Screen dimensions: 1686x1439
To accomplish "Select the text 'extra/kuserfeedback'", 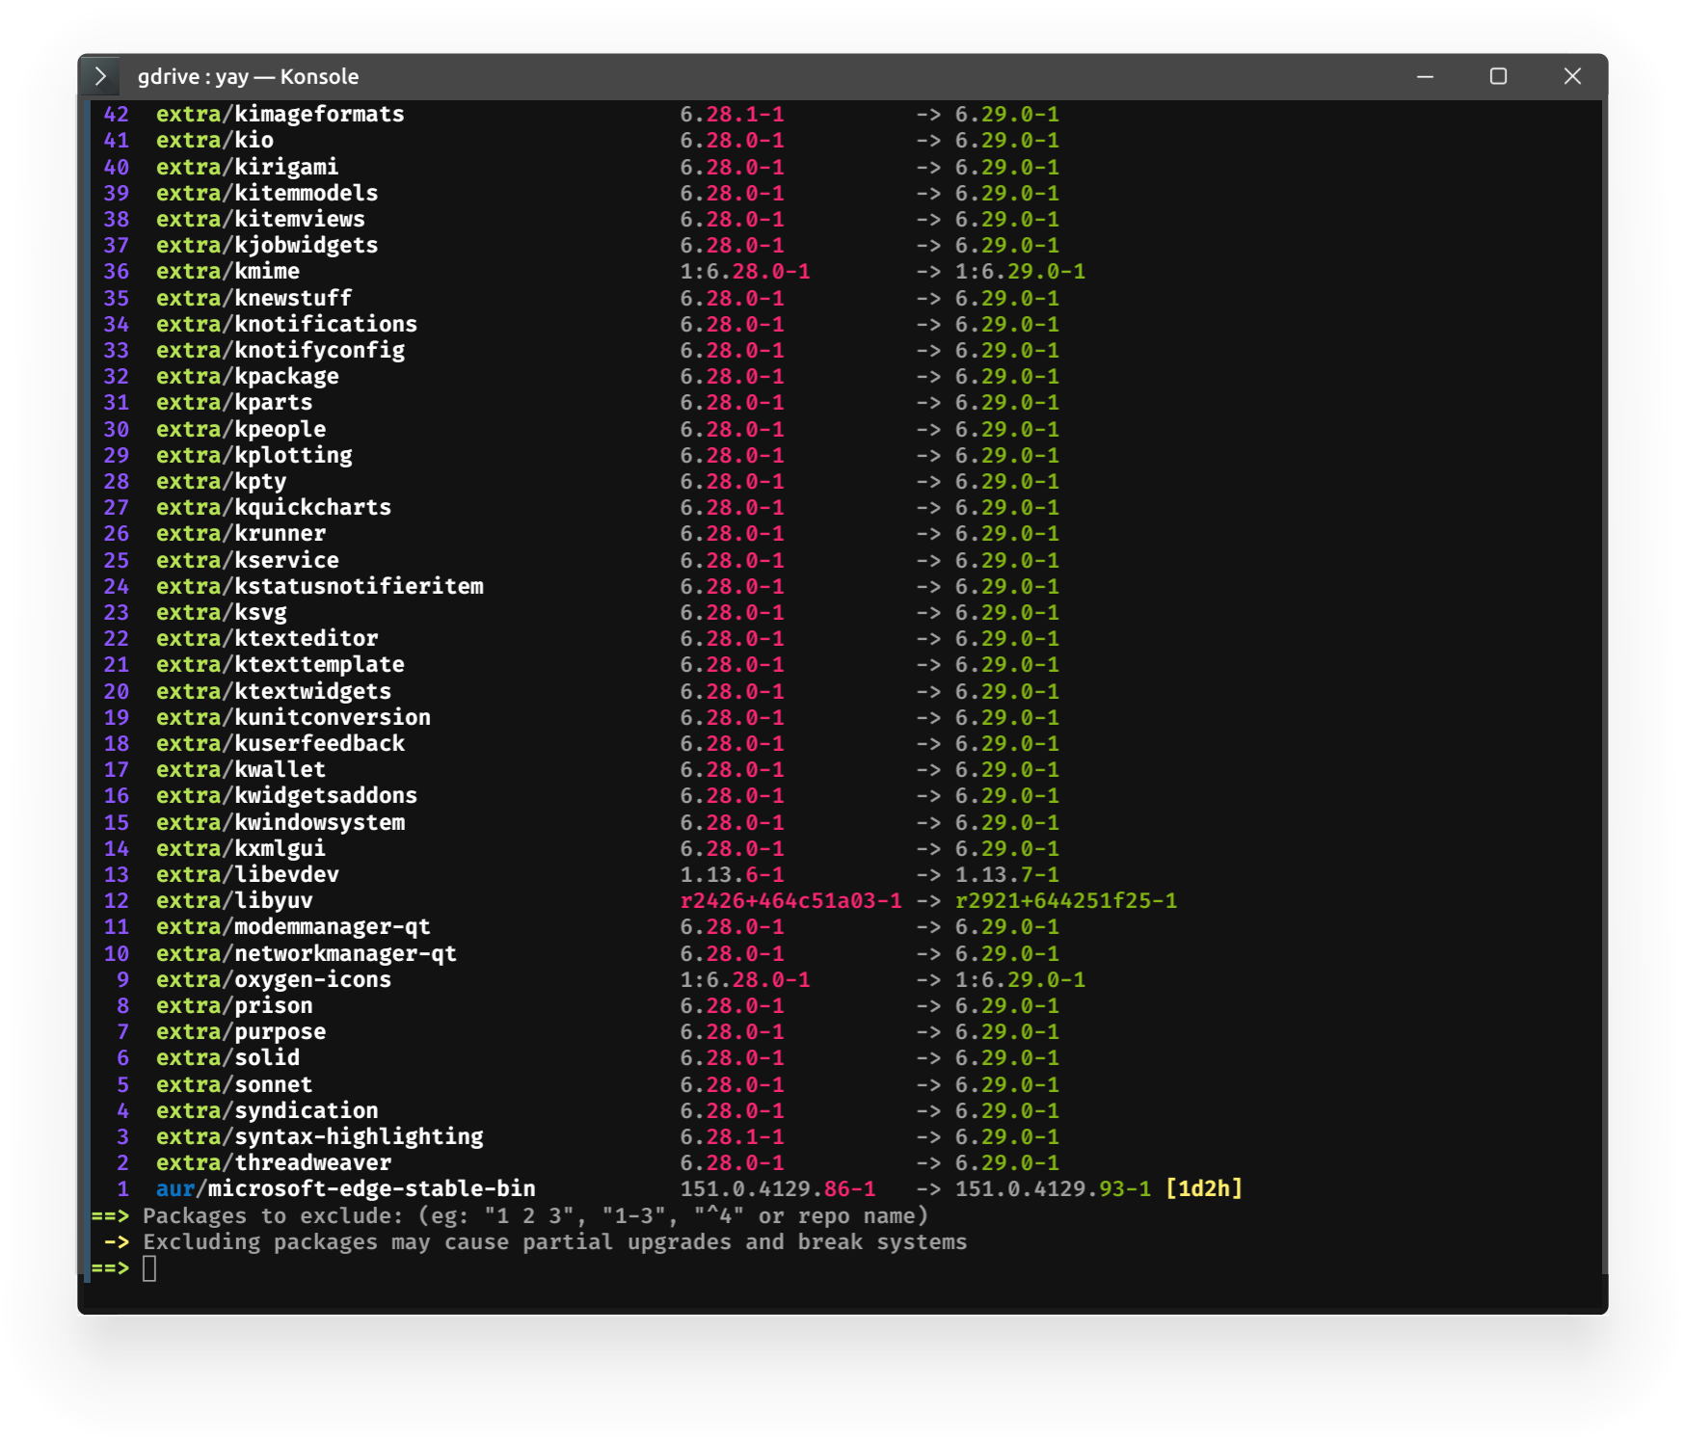I will 281,744.
